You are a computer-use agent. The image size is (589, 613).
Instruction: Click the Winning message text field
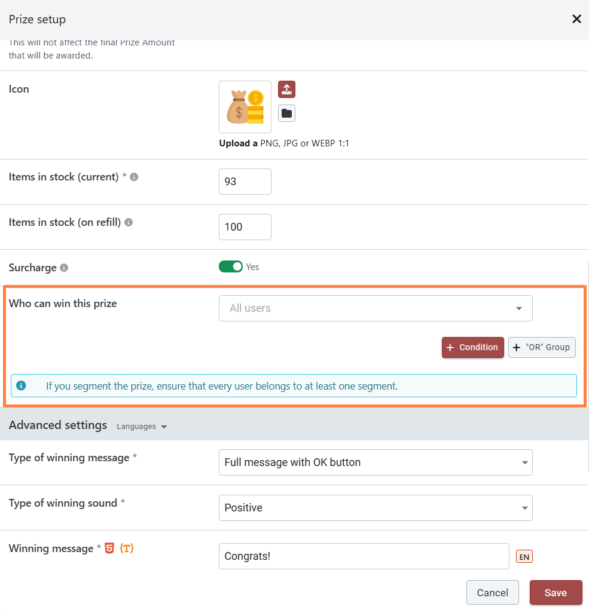click(x=364, y=556)
